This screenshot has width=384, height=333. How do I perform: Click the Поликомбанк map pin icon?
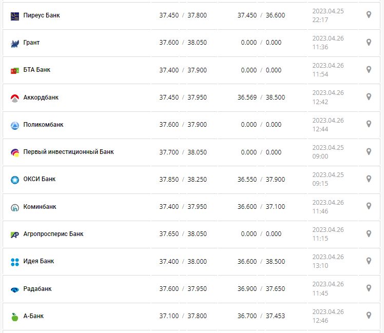click(x=369, y=124)
